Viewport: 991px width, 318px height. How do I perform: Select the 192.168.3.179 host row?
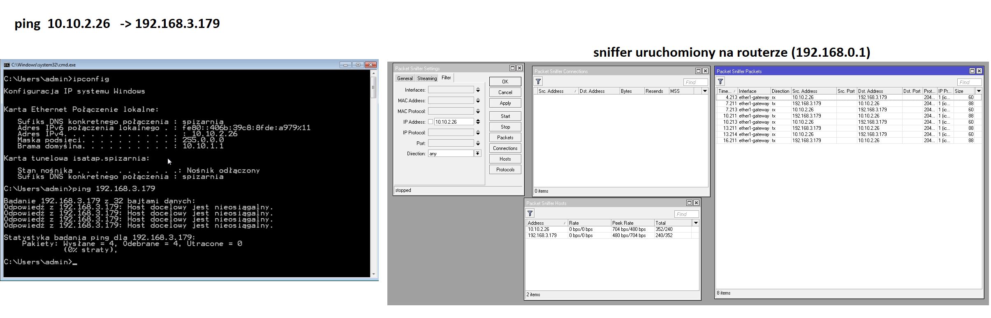(612, 235)
